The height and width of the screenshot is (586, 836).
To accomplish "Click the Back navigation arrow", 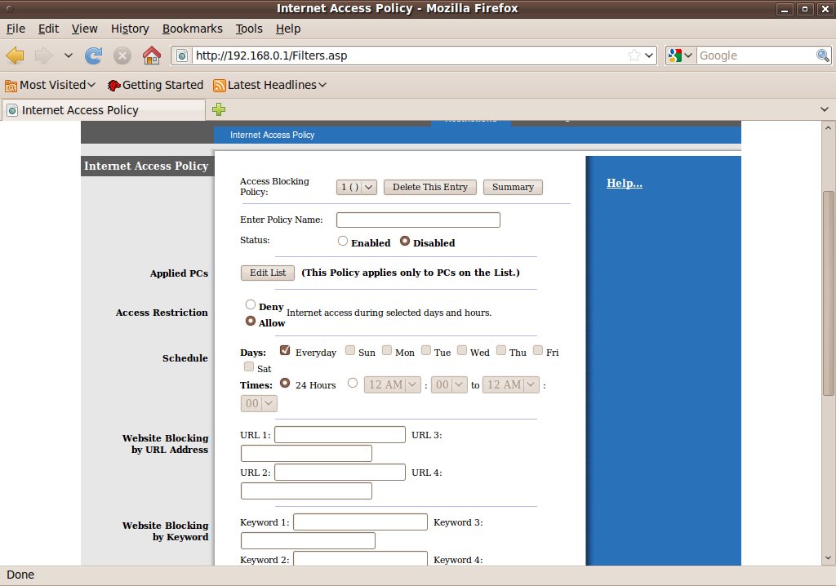I will tap(16, 55).
